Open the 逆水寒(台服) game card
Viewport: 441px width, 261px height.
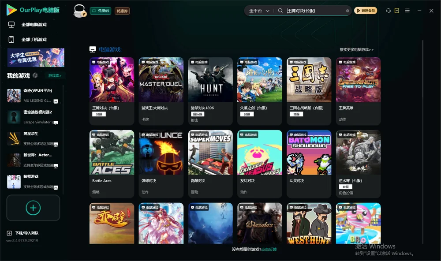(x=358, y=164)
